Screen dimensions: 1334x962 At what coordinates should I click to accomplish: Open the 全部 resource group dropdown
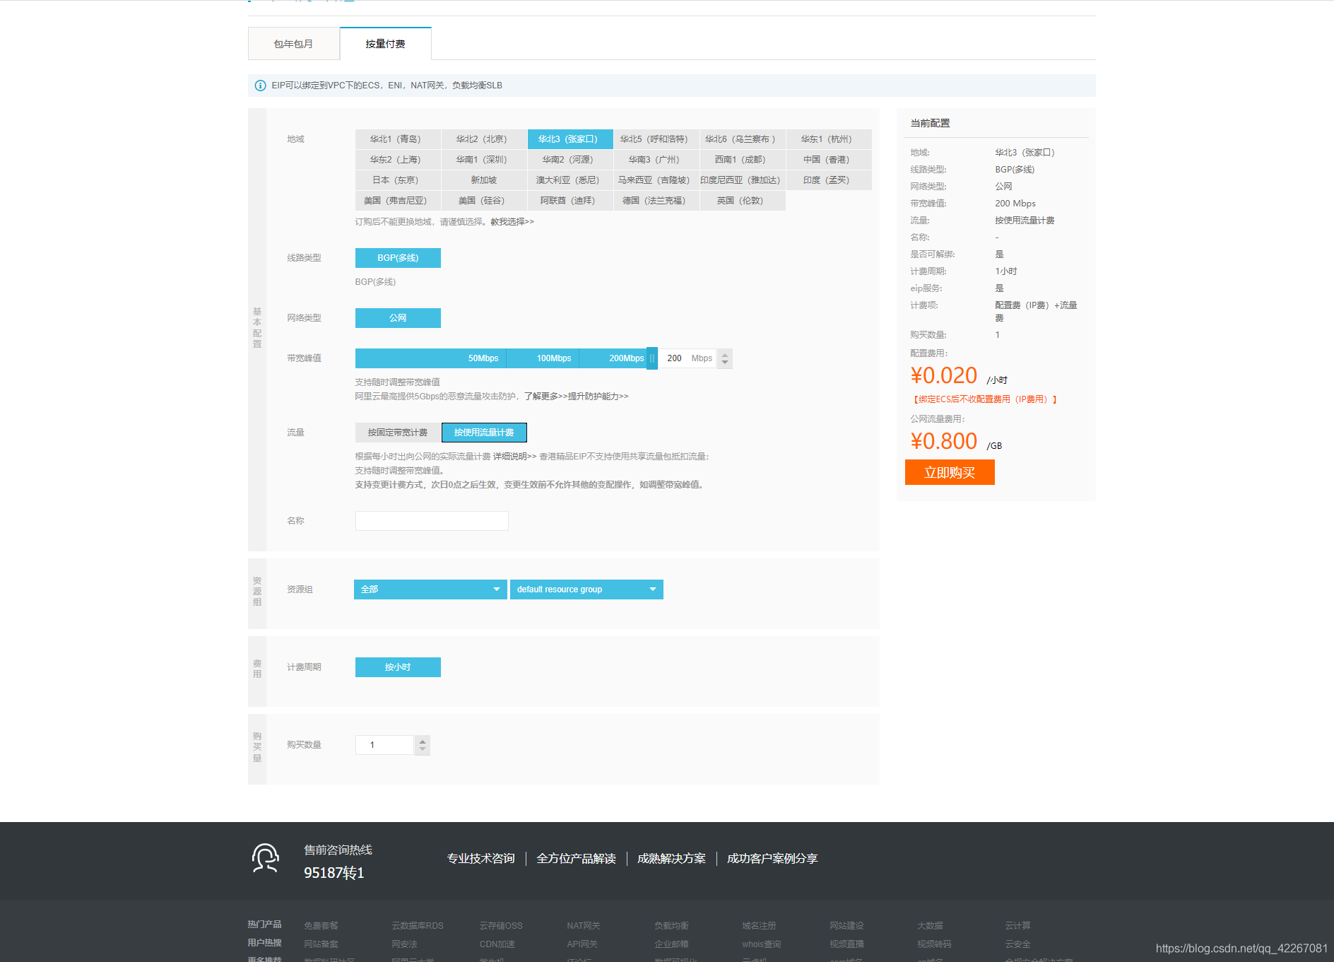click(x=430, y=589)
